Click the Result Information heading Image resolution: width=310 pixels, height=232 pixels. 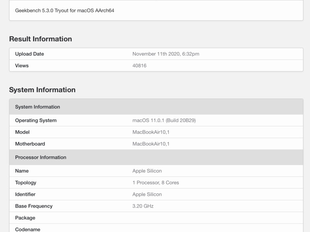tap(40, 39)
